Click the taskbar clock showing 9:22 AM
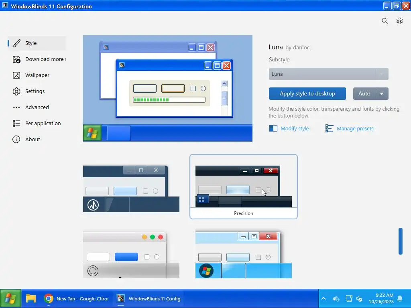This screenshot has width=411, height=308. 381,298
